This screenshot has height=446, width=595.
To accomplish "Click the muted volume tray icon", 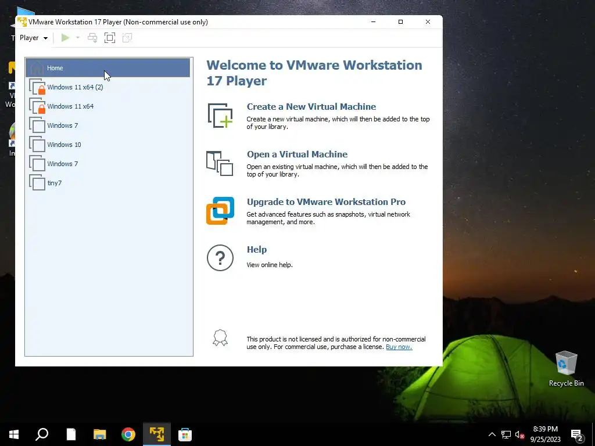I will [519, 434].
